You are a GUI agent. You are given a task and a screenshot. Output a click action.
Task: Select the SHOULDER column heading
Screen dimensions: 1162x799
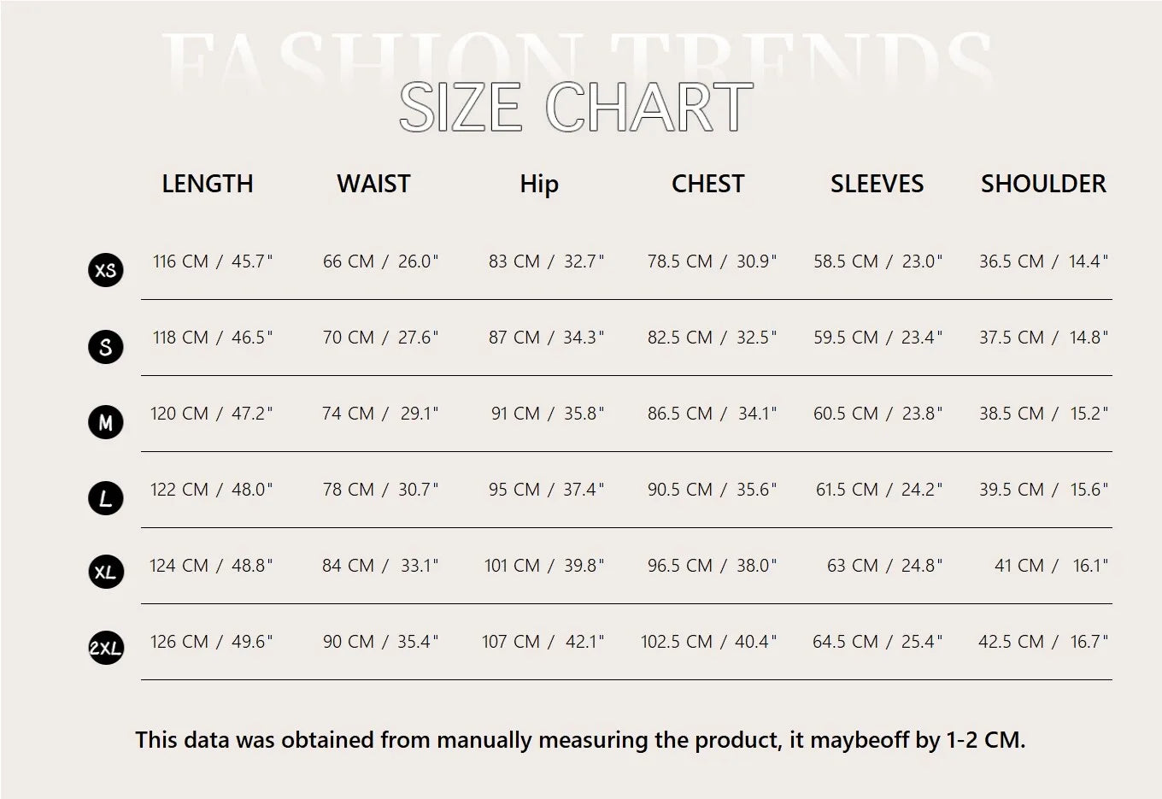pos(1043,184)
